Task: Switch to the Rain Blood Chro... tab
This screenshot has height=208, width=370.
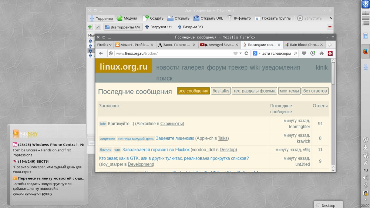Action: pos(305,45)
